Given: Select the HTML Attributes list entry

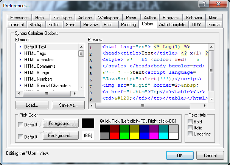Looking at the screenshot, I should [39, 60].
